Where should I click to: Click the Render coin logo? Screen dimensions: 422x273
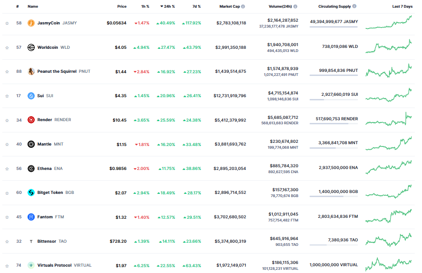(x=31, y=120)
